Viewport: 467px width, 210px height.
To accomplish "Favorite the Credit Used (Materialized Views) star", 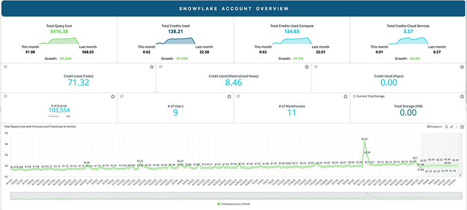I will click(307, 67).
